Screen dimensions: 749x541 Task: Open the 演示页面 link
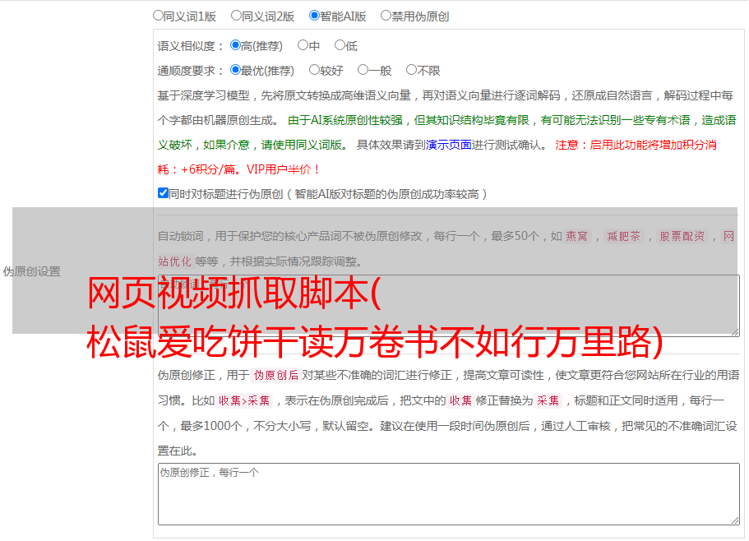448,145
